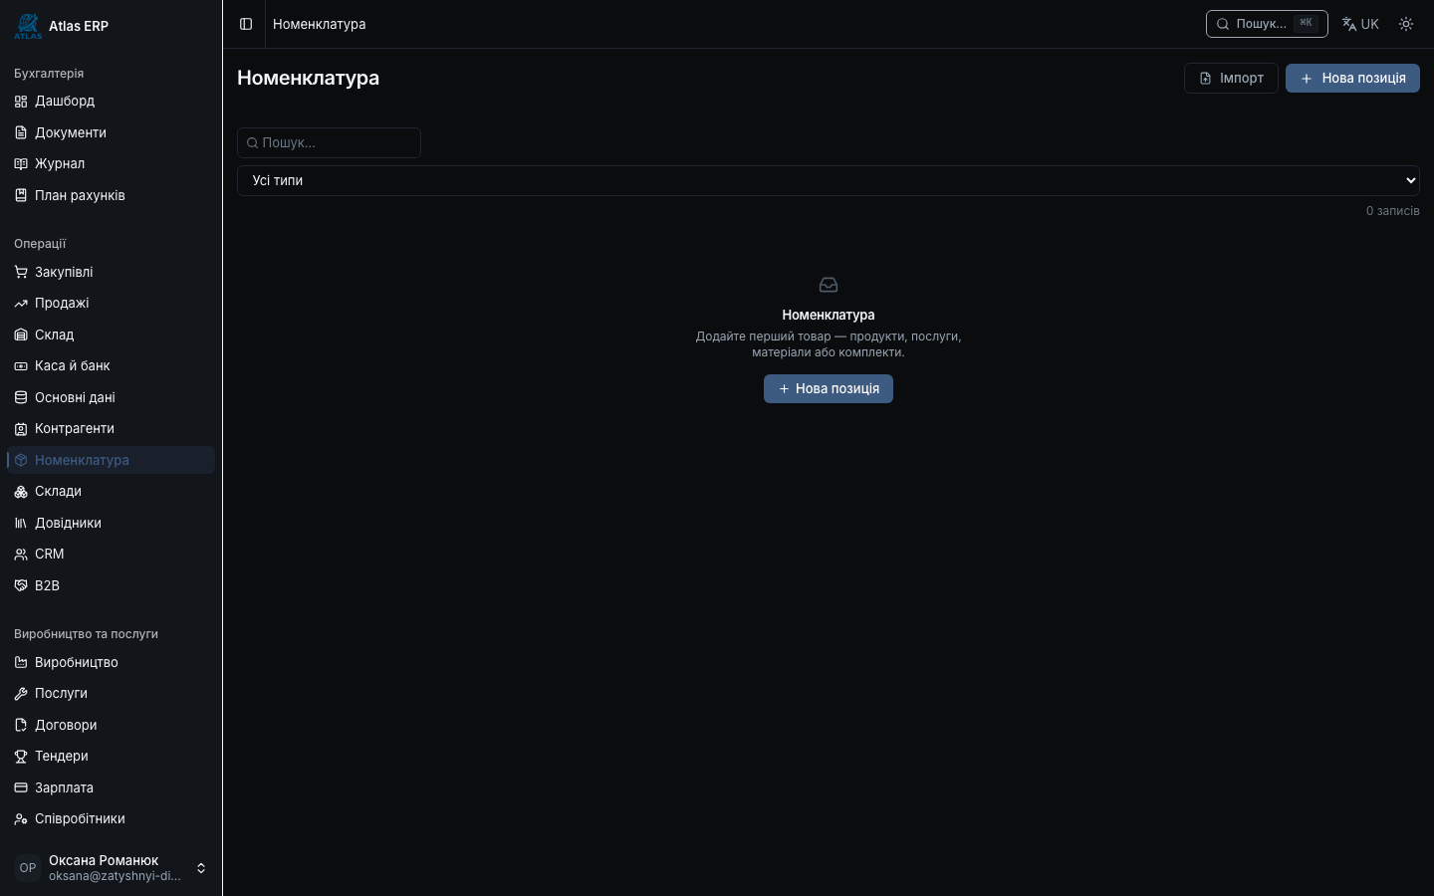Click the B2B handshake icon
Screen dimensions: 1434x896
21,585
